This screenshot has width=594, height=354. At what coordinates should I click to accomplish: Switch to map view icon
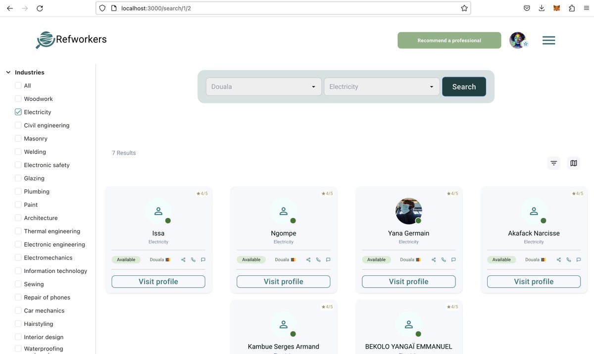[x=574, y=163]
